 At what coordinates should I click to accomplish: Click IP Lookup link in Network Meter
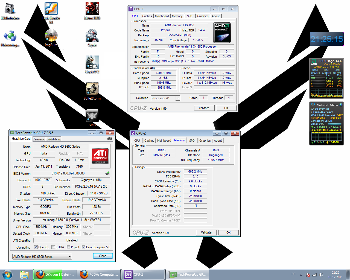(336, 118)
